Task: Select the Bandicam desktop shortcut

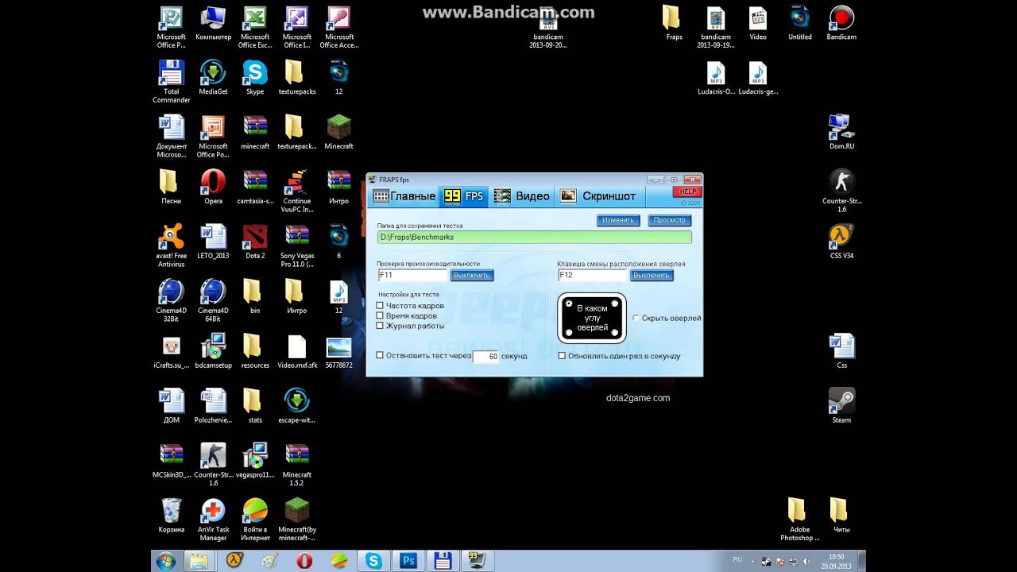Action: pos(841,23)
